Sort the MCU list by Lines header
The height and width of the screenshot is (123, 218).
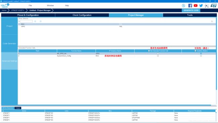point(66,111)
